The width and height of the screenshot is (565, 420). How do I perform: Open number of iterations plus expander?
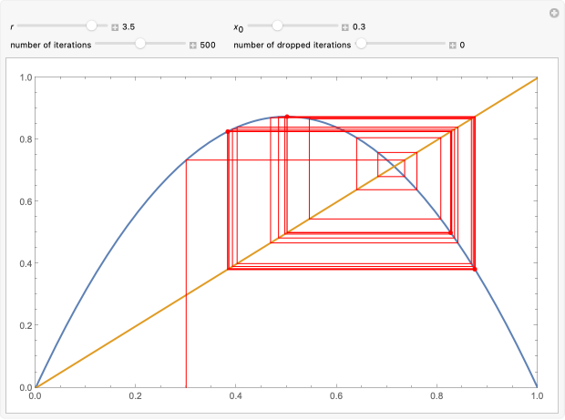pos(193,44)
